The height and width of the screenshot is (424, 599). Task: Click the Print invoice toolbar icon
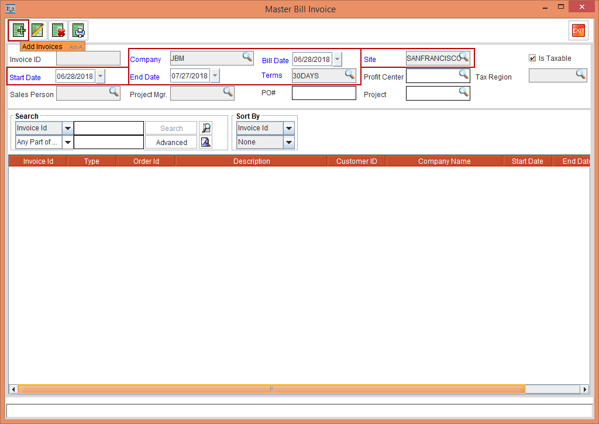(x=78, y=30)
